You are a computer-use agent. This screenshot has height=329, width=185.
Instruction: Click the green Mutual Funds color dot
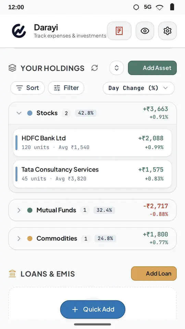tap(30, 210)
